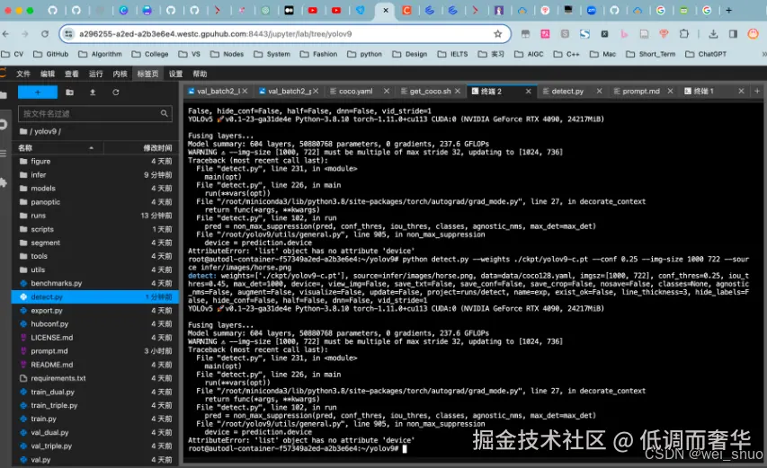
Task: Open the panoptic folder
Action: (95, 202)
